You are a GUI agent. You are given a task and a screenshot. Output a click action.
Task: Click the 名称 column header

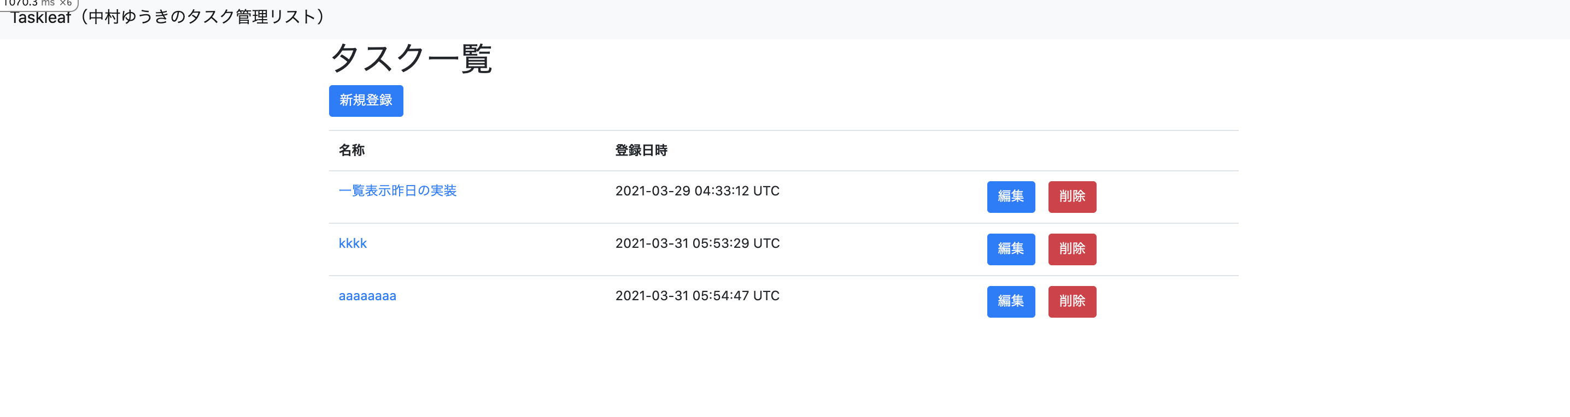352,150
